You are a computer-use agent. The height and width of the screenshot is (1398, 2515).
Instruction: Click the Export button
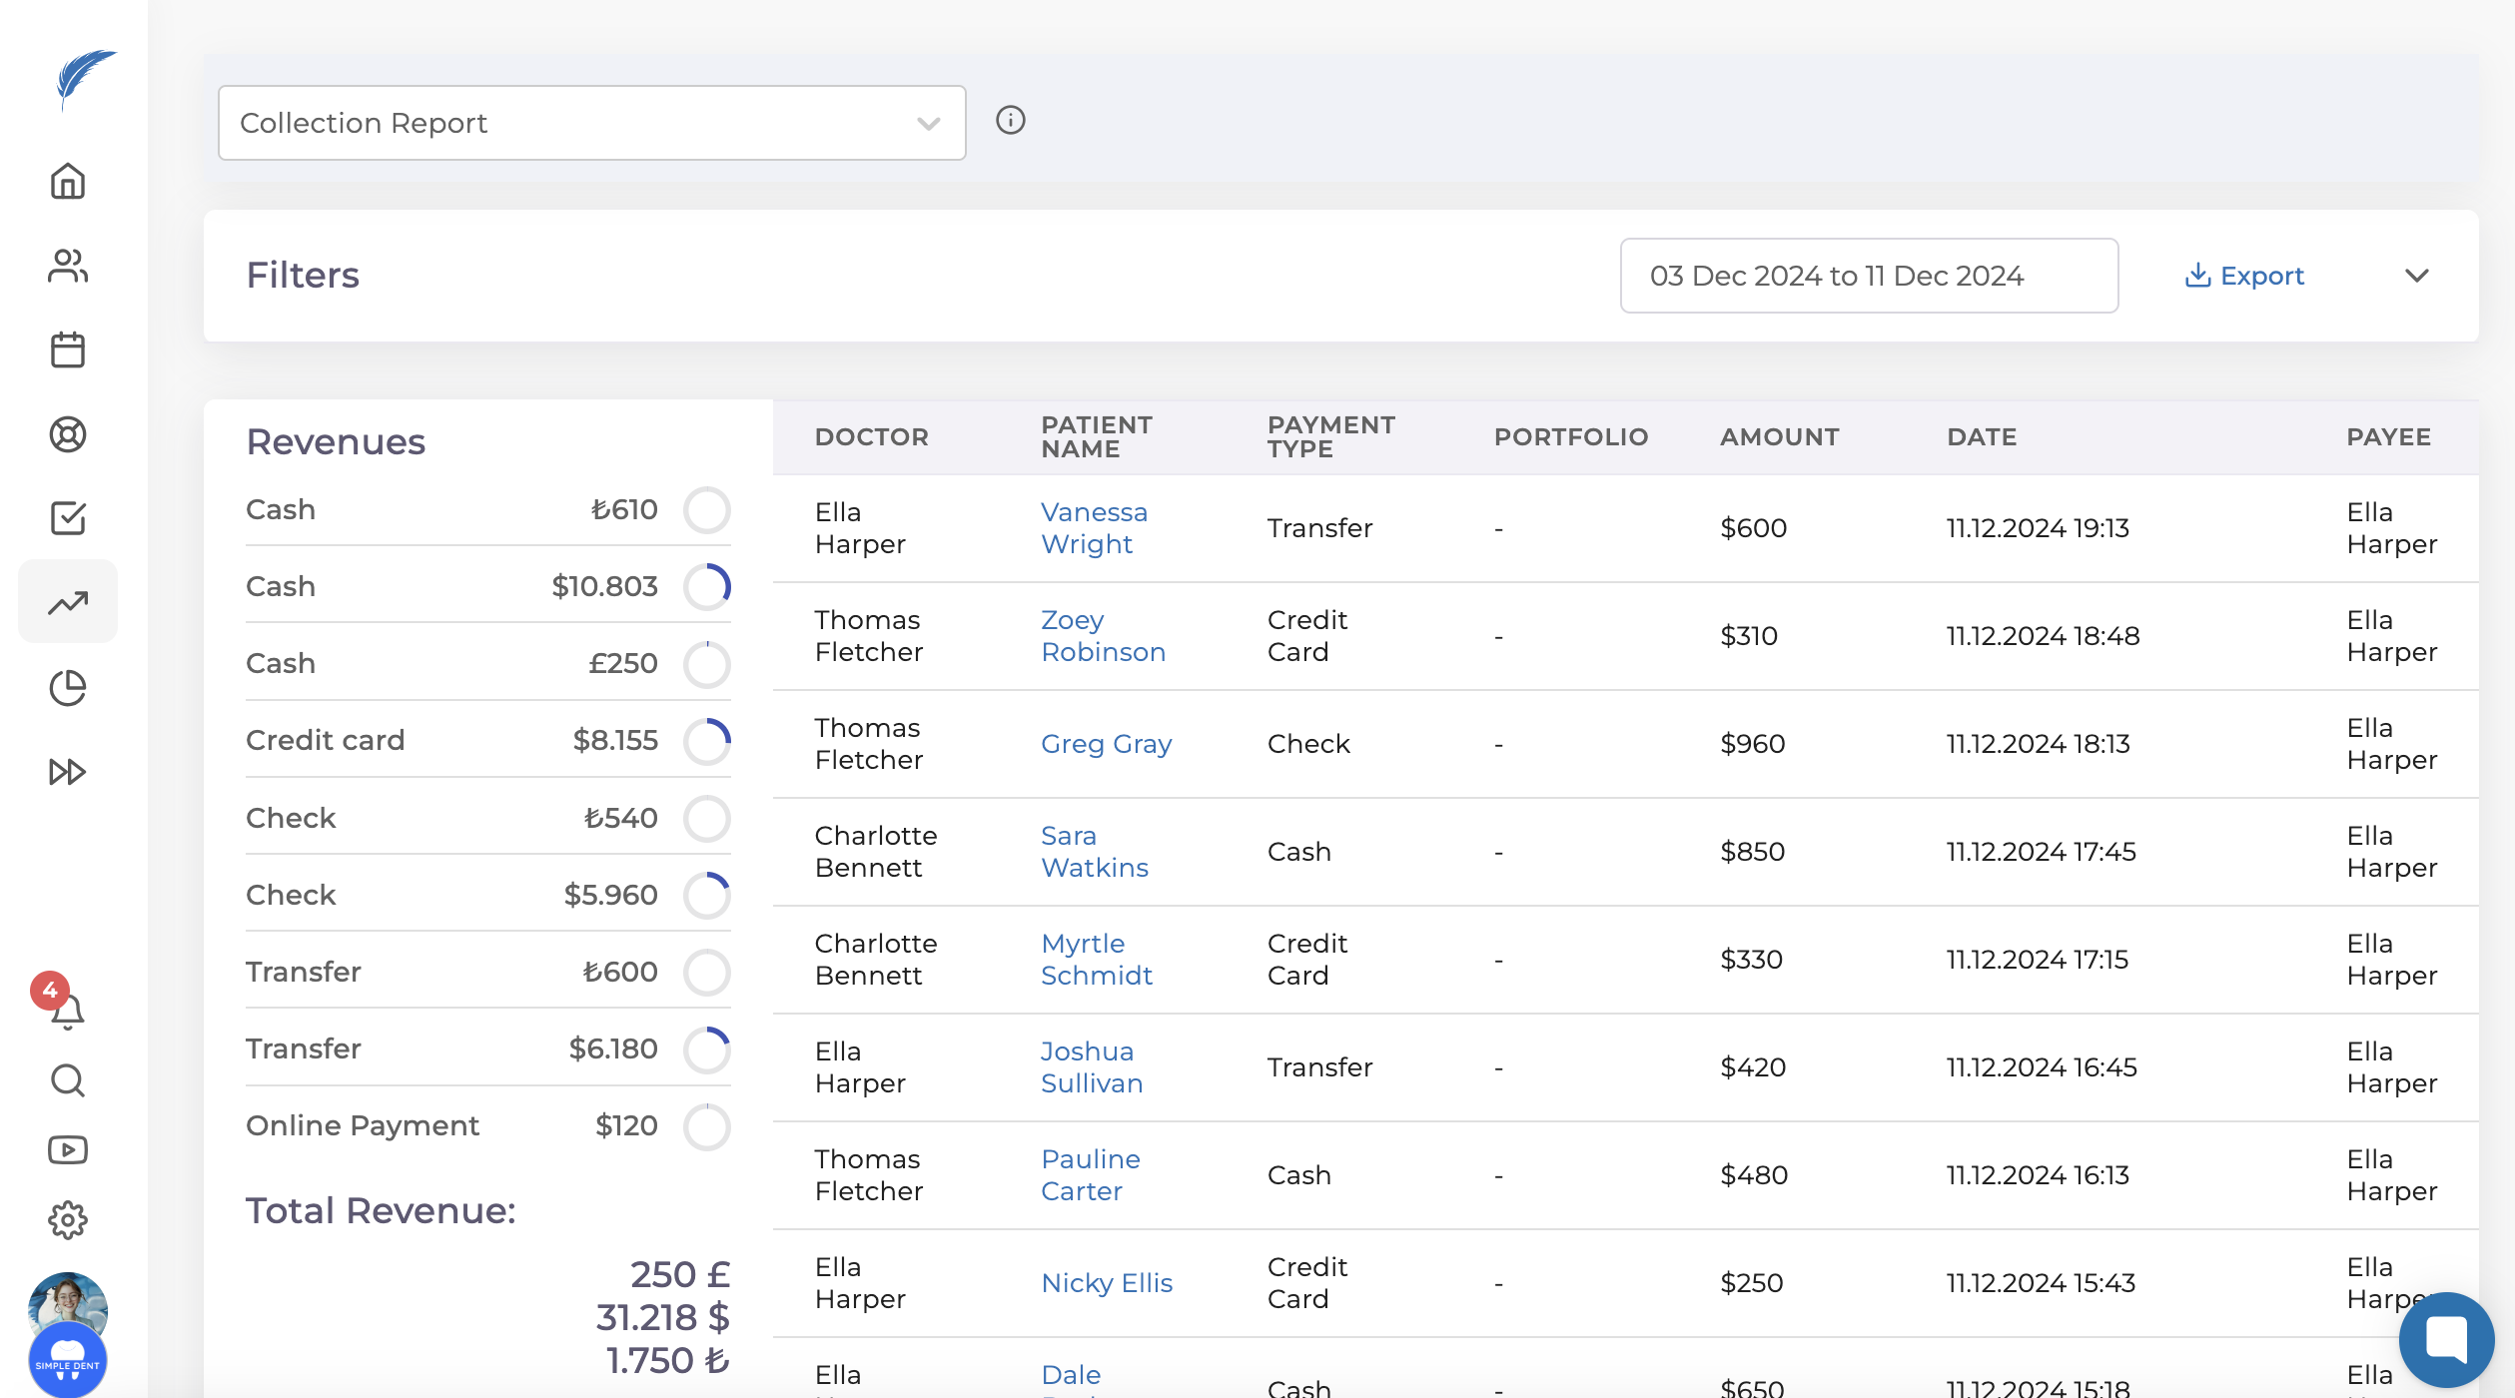(x=2244, y=276)
